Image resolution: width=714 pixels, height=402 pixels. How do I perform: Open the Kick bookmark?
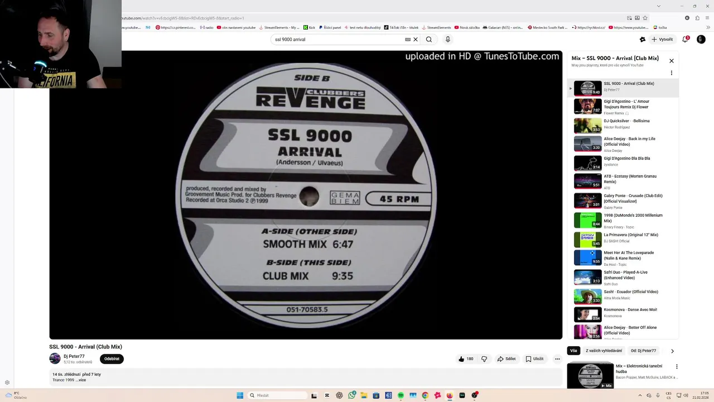coord(310,27)
